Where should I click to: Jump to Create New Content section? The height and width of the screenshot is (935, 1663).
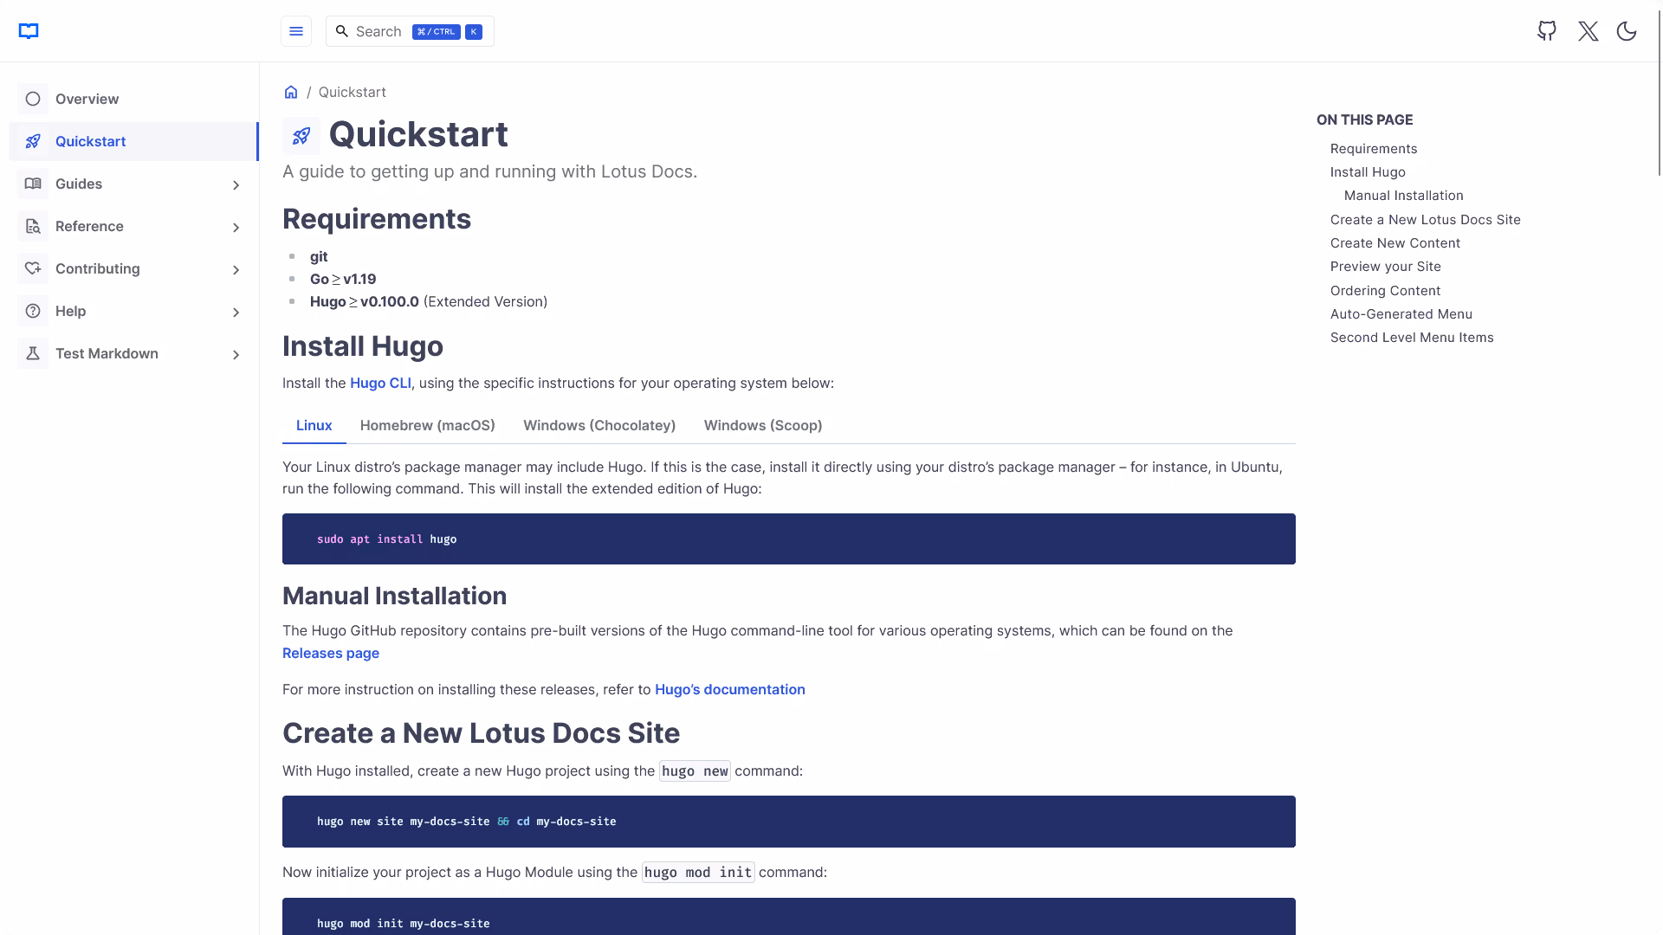1395,243
